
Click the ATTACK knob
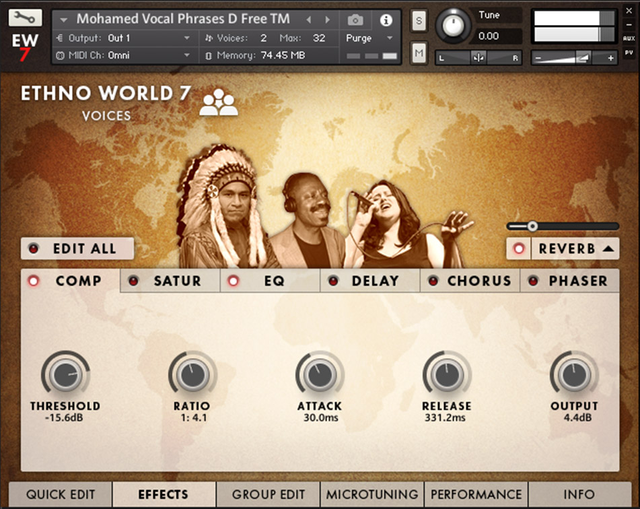click(320, 375)
